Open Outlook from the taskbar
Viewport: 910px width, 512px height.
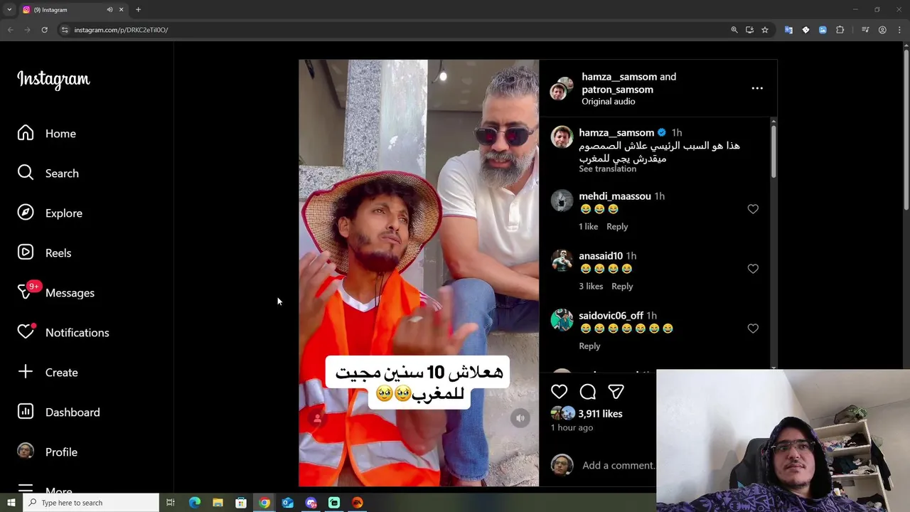pos(287,503)
